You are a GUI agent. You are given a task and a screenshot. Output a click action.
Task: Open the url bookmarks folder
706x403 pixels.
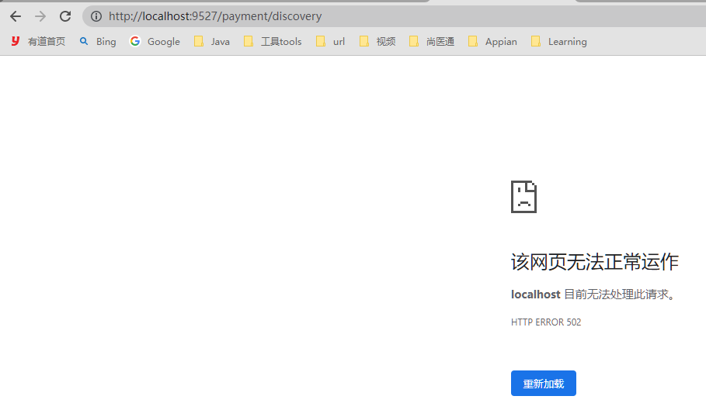point(330,41)
